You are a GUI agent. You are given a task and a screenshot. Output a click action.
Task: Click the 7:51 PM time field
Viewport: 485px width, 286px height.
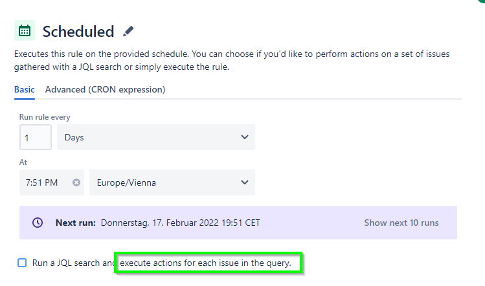coord(42,182)
